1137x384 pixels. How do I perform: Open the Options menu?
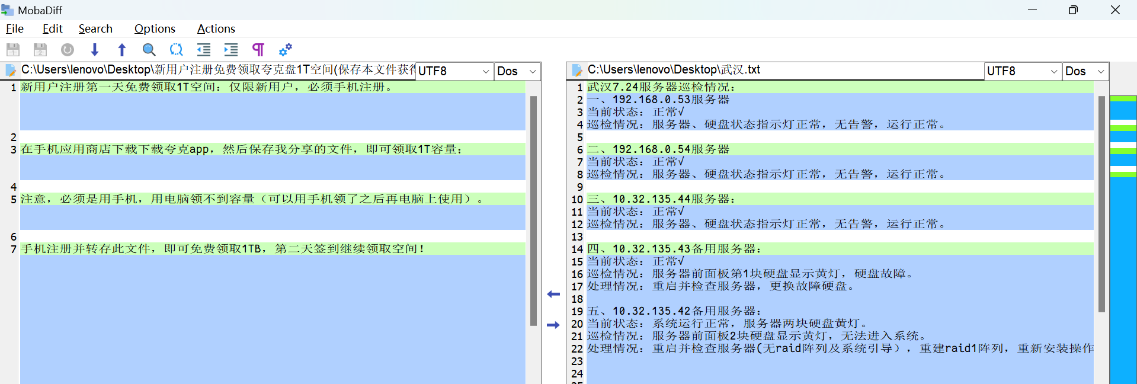click(155, 28)
